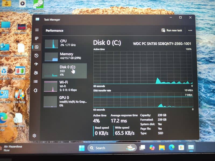215x161 pixels.
Task: Select Wi-Fi in the performance list
Action: 65,86
